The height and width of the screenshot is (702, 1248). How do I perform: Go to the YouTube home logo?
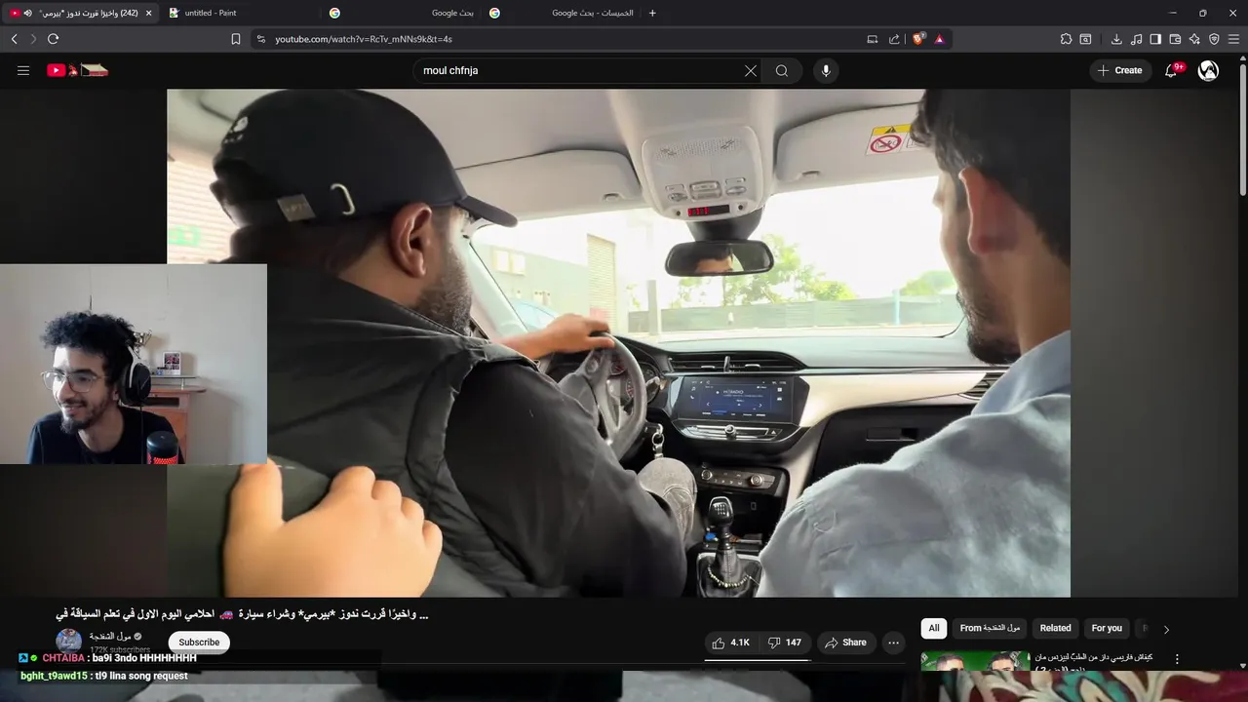[77, 70]
